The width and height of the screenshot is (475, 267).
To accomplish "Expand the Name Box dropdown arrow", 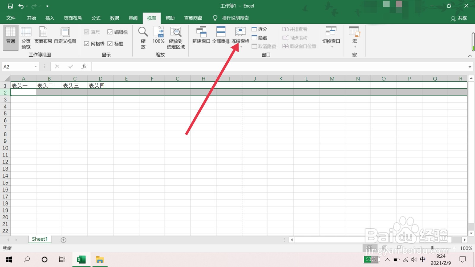I will coord(36,67).
